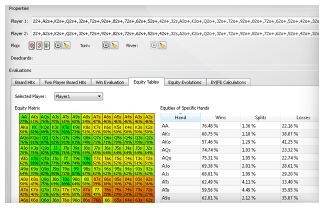
Task: Select the EV/FE Calculations tab
Action: click(x=228, y=82)
